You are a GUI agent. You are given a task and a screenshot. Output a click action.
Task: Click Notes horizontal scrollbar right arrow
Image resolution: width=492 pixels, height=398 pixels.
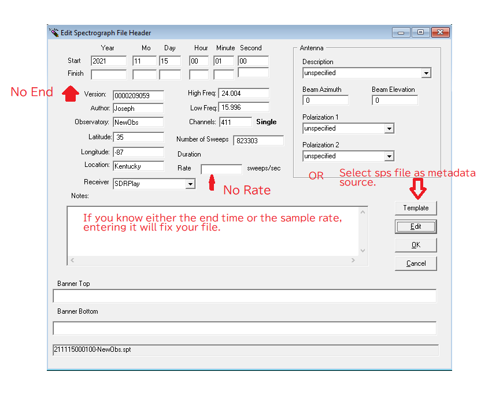[x=353, y=260]
